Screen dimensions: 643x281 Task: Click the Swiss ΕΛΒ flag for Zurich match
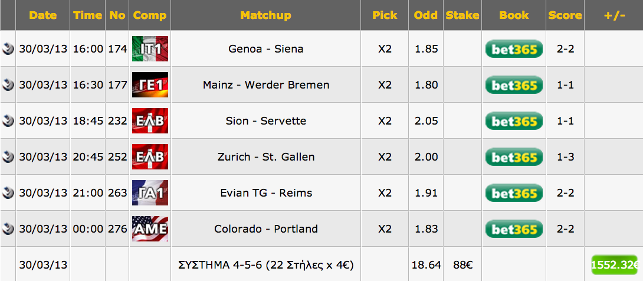pos(150,156)
